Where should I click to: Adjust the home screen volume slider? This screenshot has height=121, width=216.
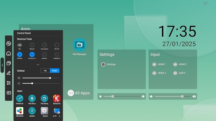coord(173,96)
